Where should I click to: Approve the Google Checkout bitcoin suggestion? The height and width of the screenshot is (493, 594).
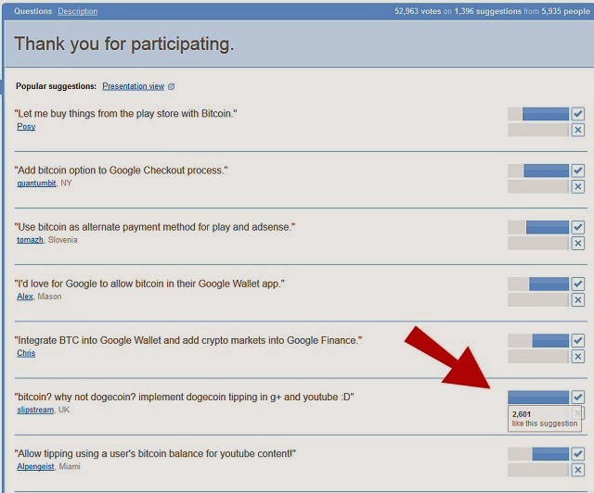(x=577, y=171)
